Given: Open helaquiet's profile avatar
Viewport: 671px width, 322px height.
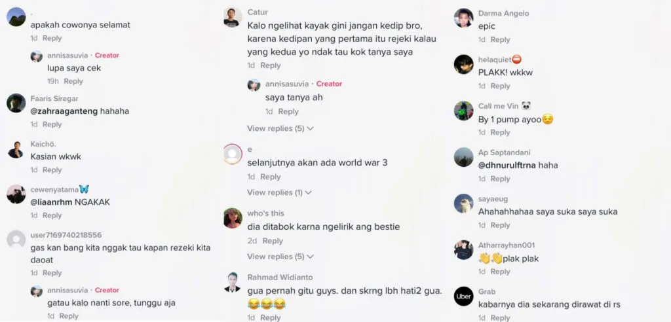Looking at the screenshot, I should [463, 64].
